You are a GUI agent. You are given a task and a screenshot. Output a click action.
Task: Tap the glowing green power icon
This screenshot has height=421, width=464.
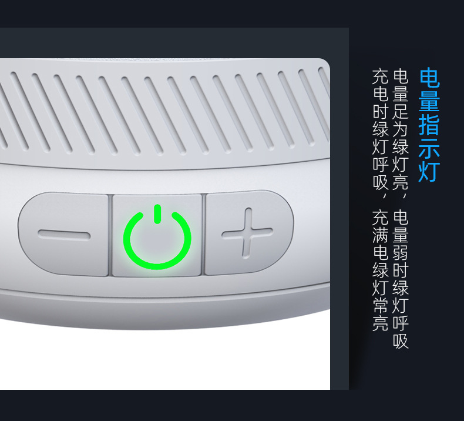[x=157, y=237]
